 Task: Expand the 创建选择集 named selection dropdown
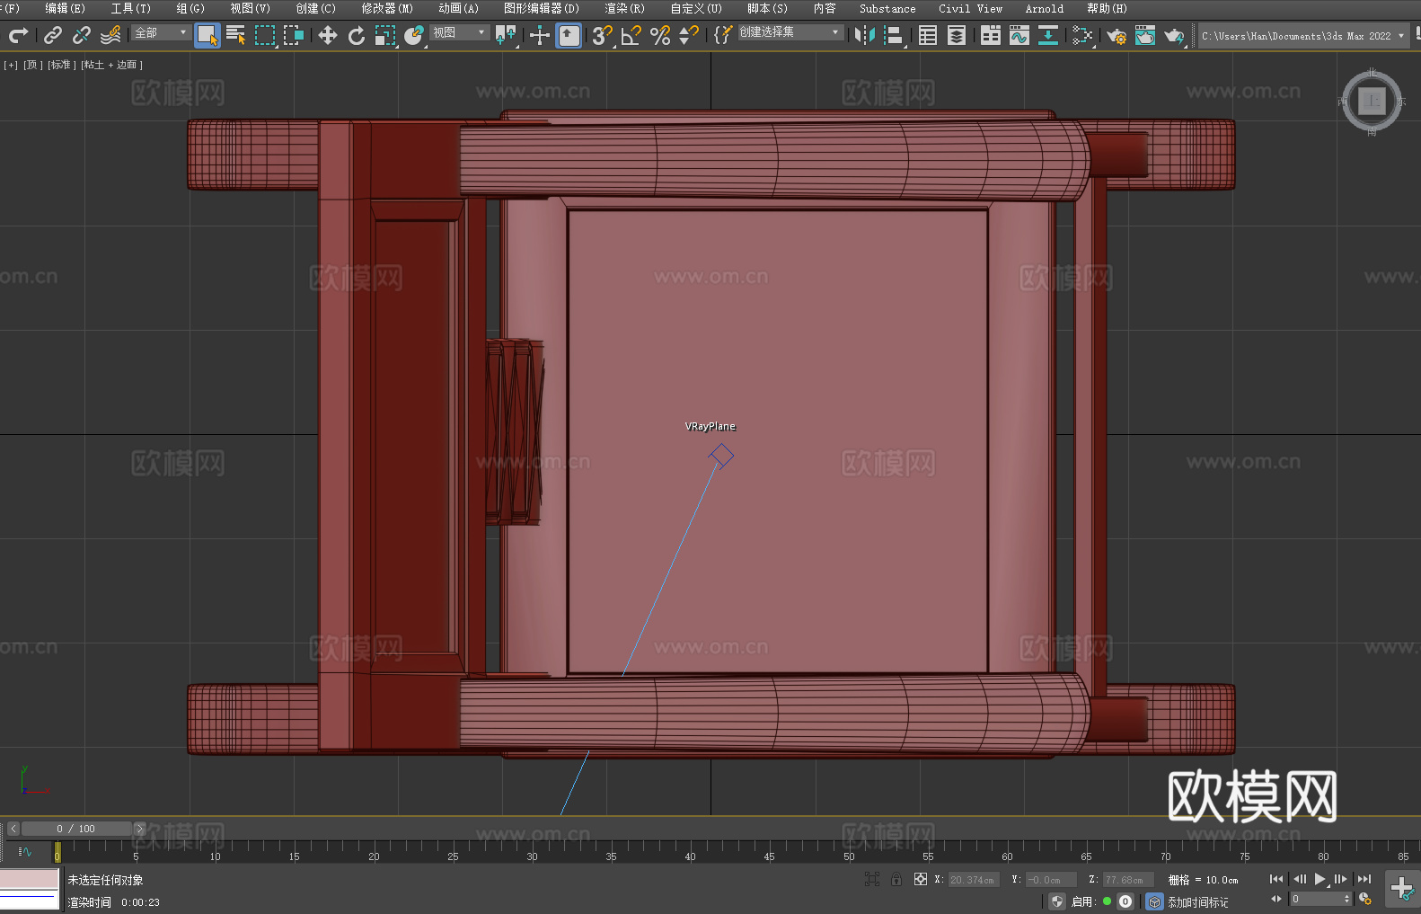click(x=790, y=32)
